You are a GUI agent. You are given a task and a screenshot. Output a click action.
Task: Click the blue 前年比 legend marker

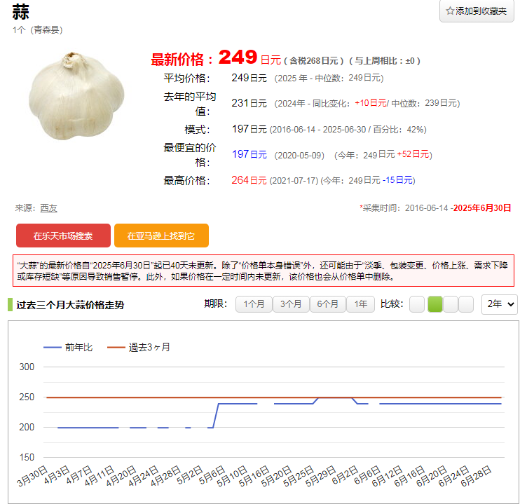[x=53, y=347]
